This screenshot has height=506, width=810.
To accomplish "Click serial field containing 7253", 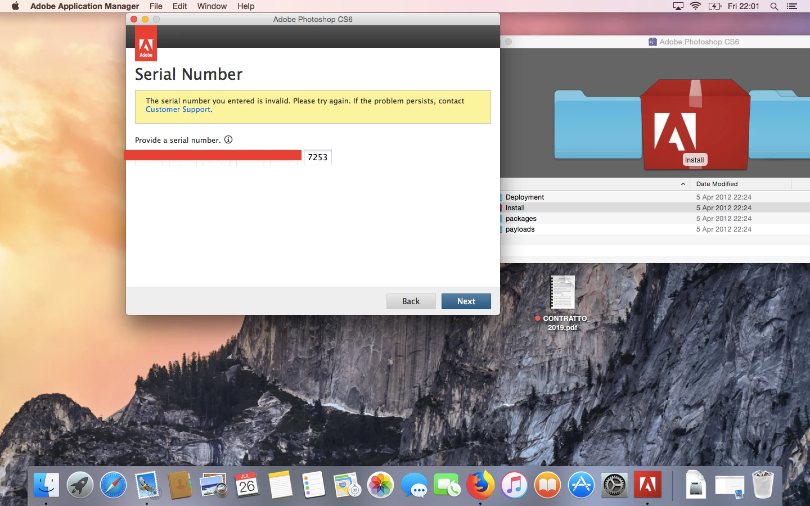I will click(318, 157).
